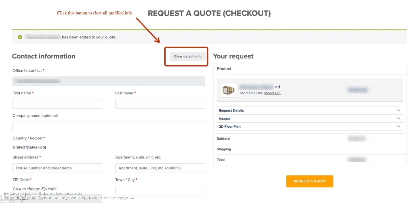Click the Street address input field
Image resolution: width=415 pixels, height=203 pixels.
pos(57,168)
